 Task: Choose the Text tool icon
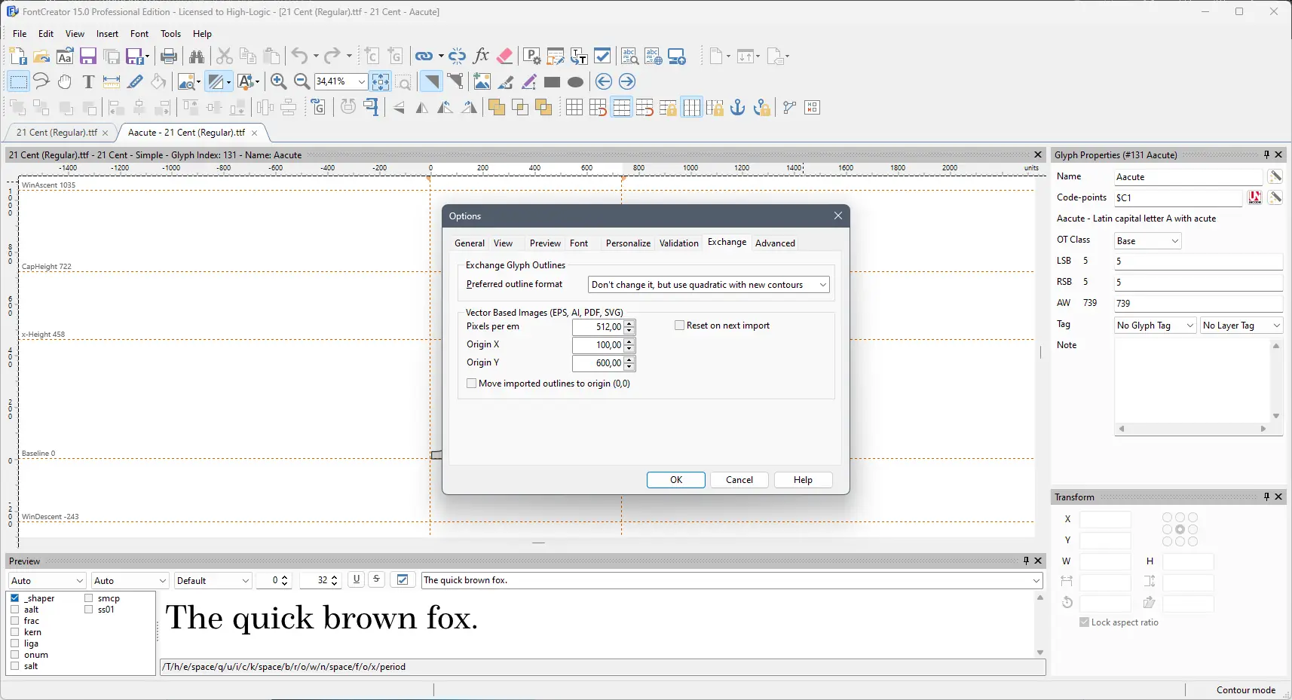(x=88, y=82)
